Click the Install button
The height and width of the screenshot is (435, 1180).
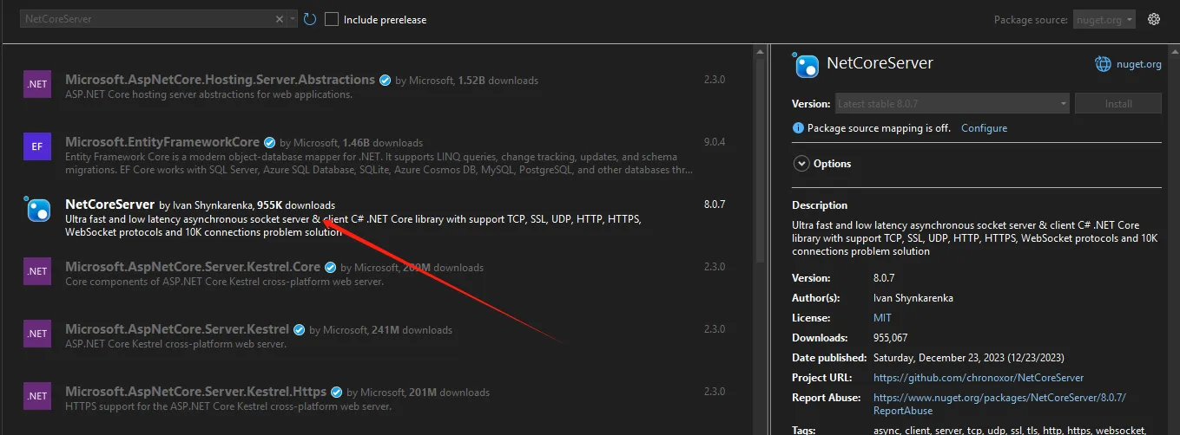(x=1118, y=104)
